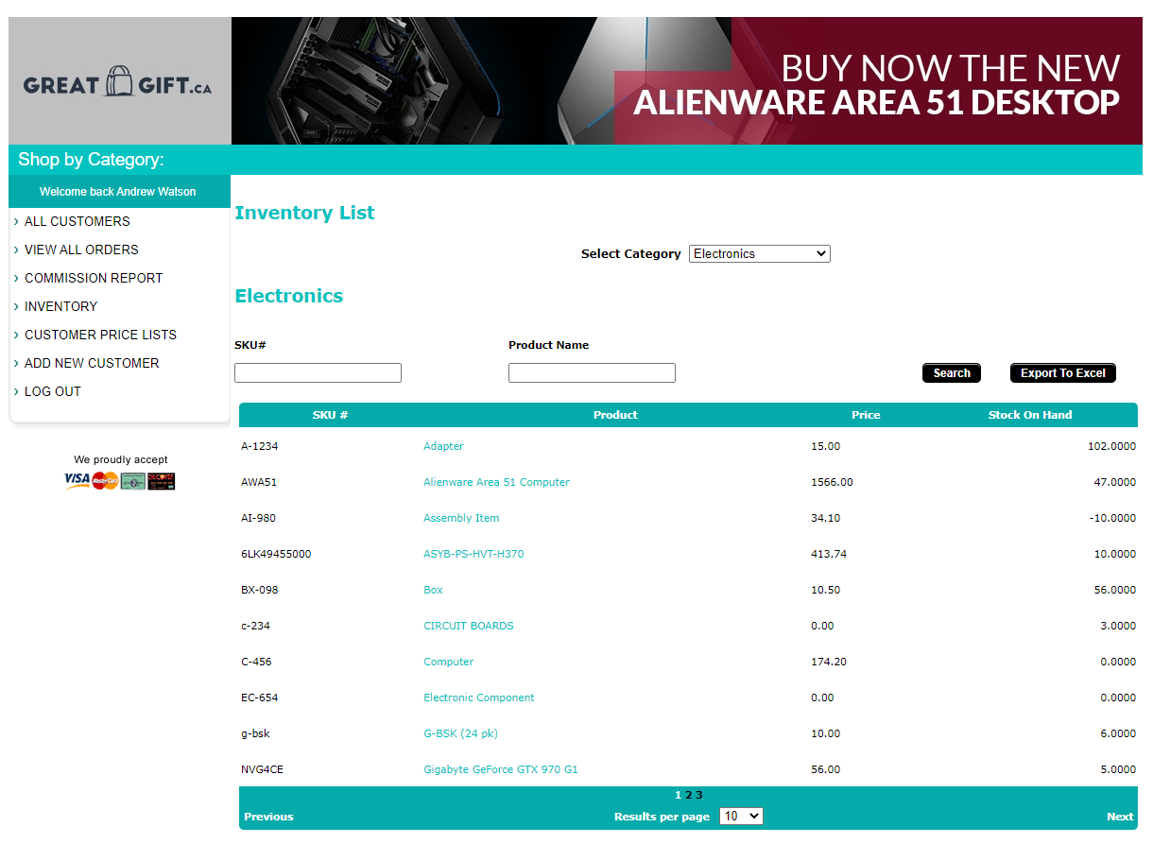Click the Product Name input field

tap(592, 373)
